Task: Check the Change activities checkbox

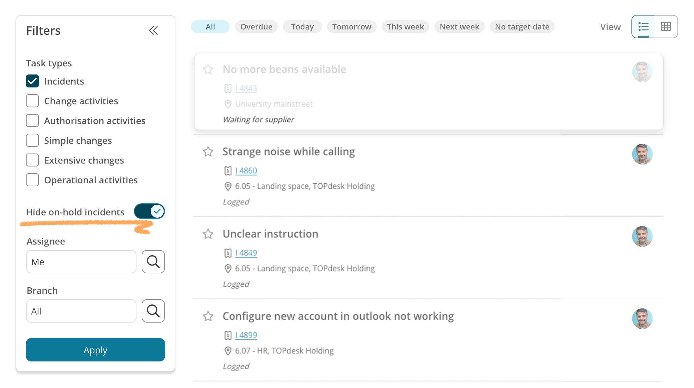Action: 32,101
